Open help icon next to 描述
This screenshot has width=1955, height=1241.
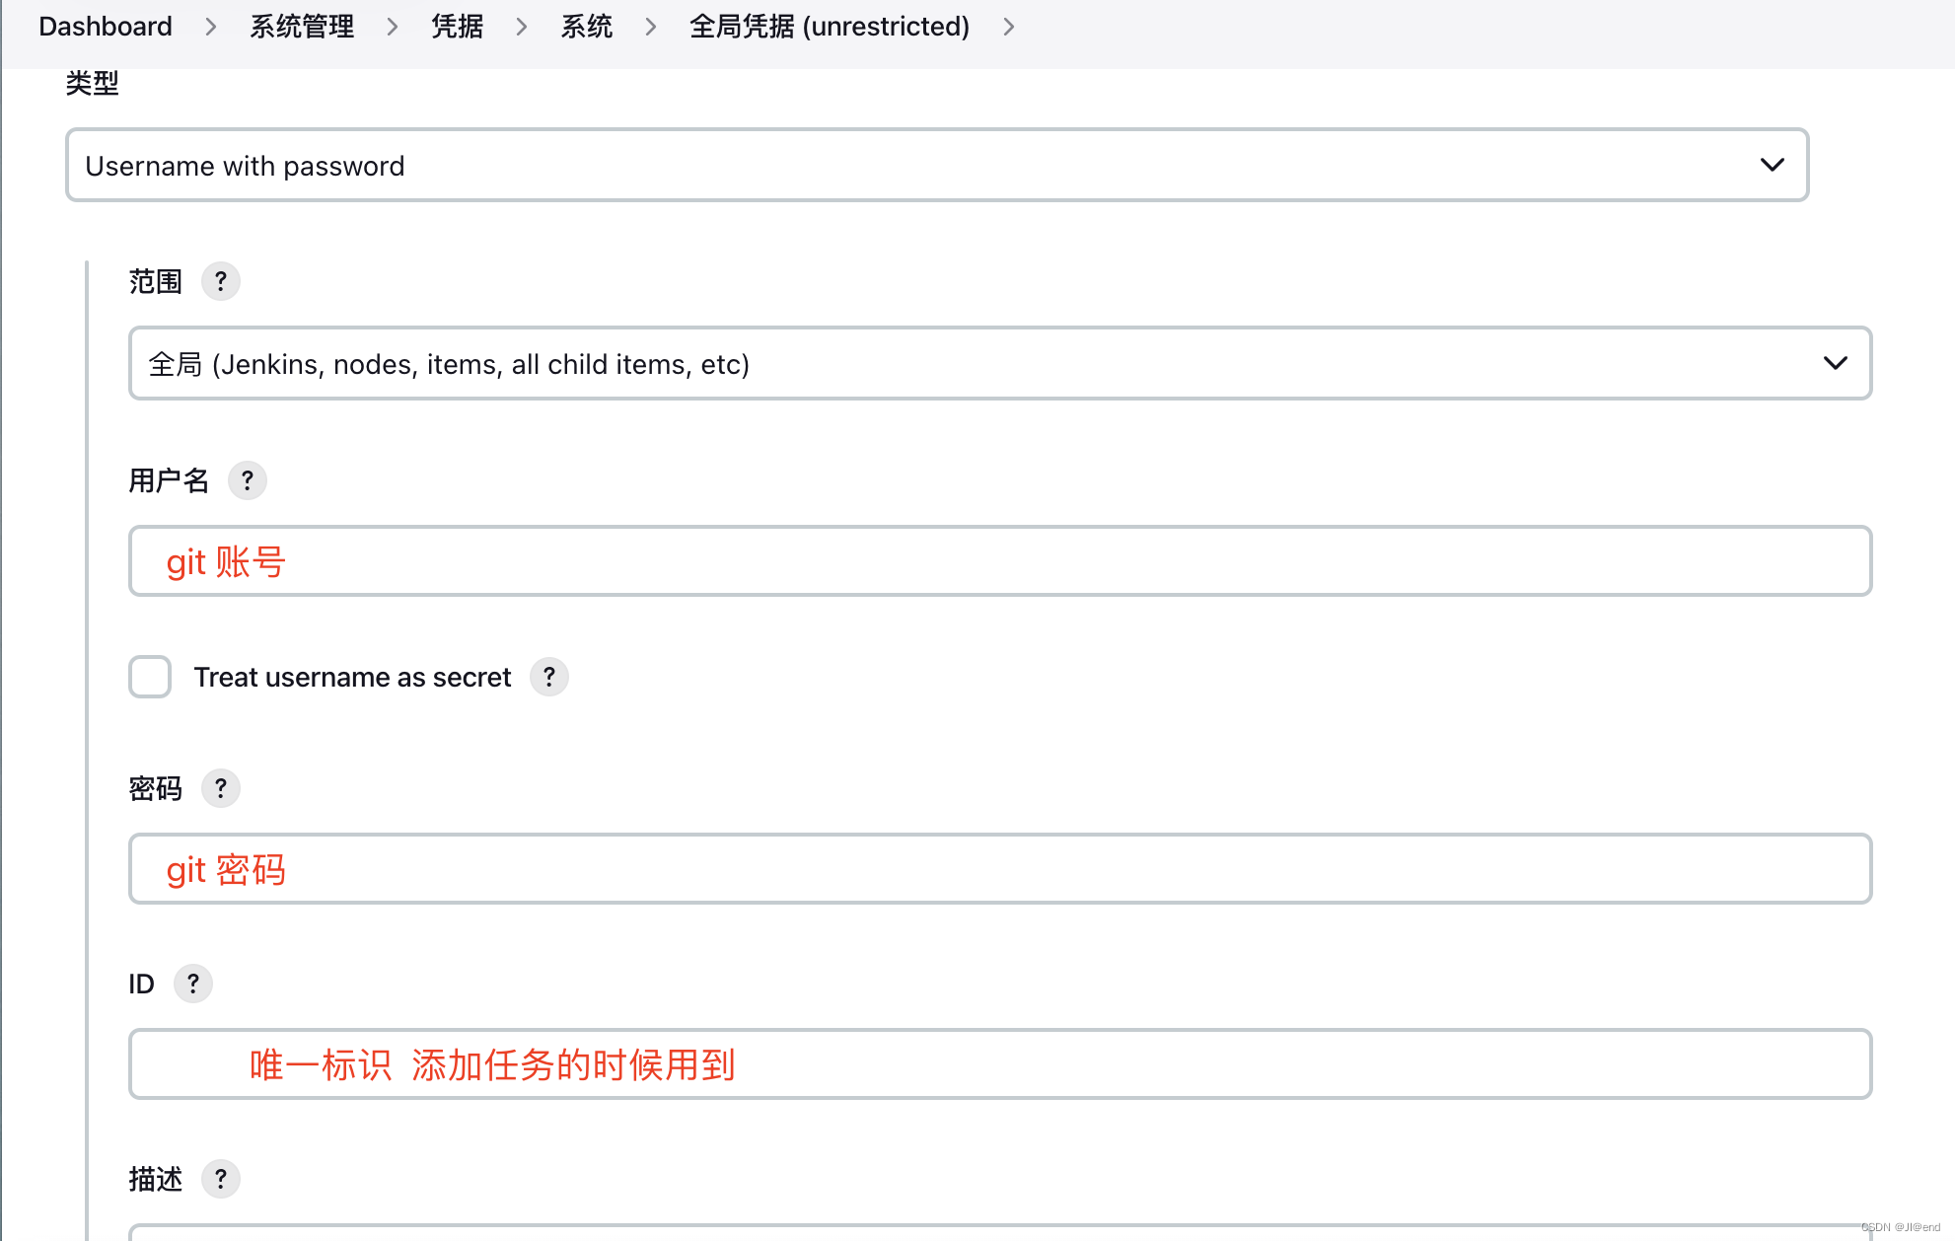point(221,1179)
